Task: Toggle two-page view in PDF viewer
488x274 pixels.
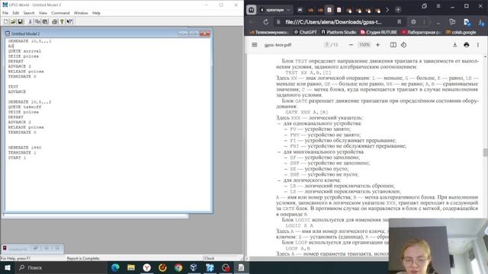Action: coord(393,45)
